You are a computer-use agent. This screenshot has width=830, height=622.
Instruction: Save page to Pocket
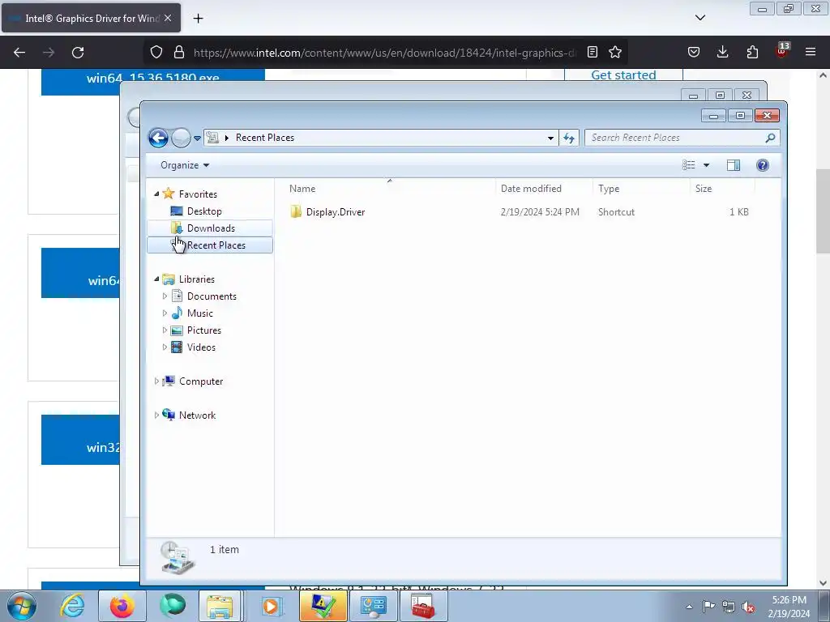[694, 52]
